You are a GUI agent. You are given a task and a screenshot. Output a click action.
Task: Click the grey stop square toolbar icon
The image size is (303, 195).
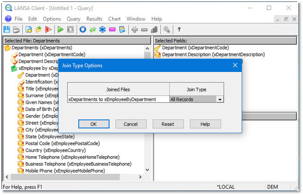[x=70, y=30]
